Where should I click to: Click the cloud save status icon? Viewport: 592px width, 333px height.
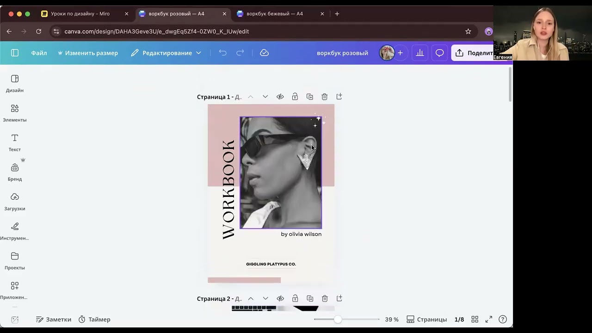click(x=264, y=53)
